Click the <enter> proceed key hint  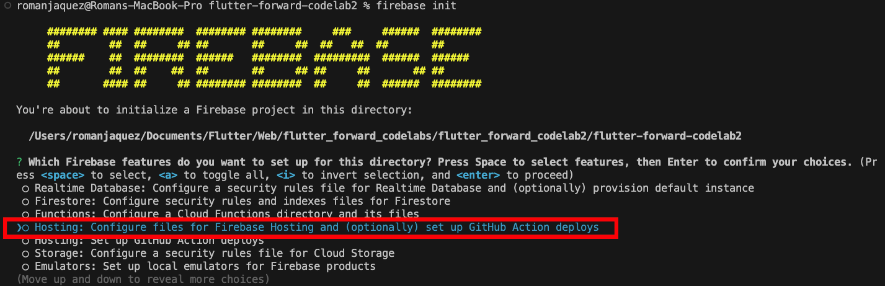point(478,175)
